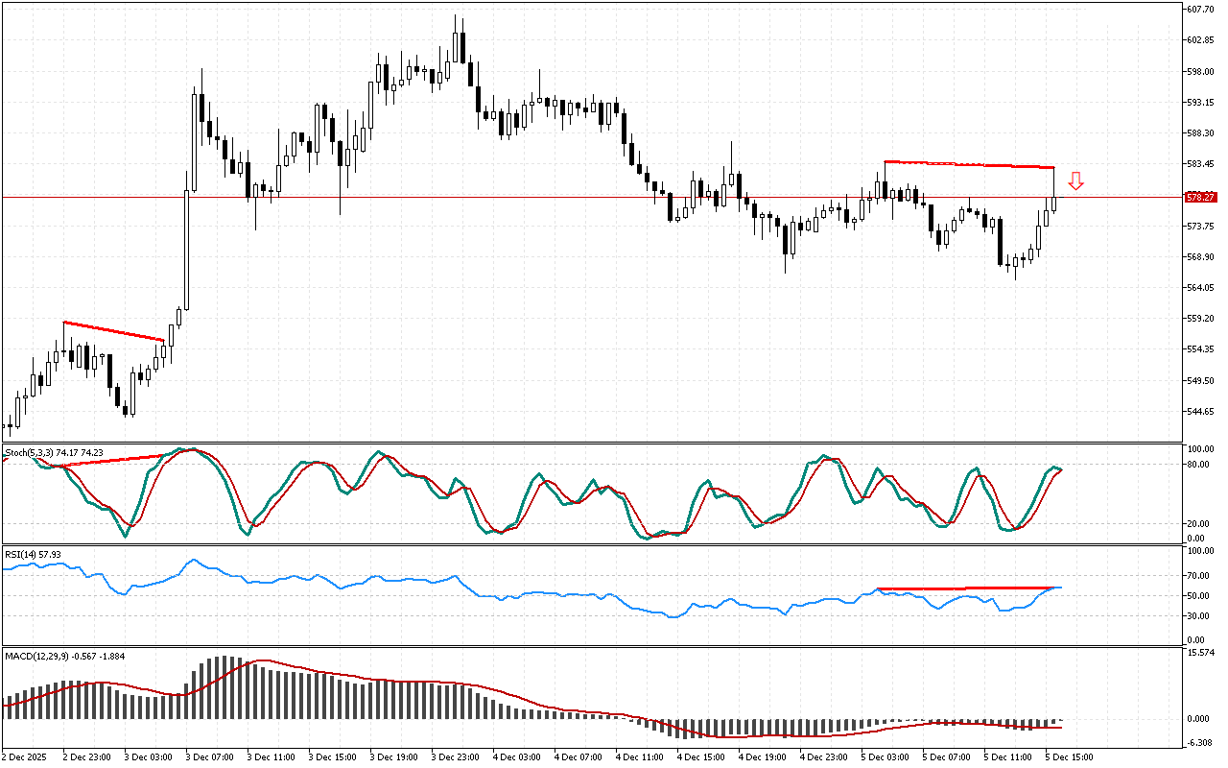The height and width of the screenshot is (768, 1228).
Task: Click the 80.00 level on Stochastic scale
Action: pos(1197,465)
